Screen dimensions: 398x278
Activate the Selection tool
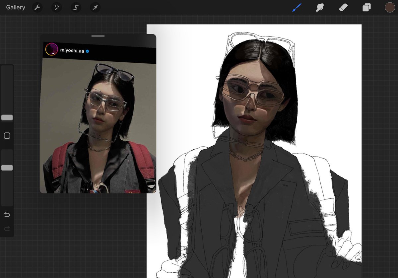pyautogui.click(x=76, y=7)
